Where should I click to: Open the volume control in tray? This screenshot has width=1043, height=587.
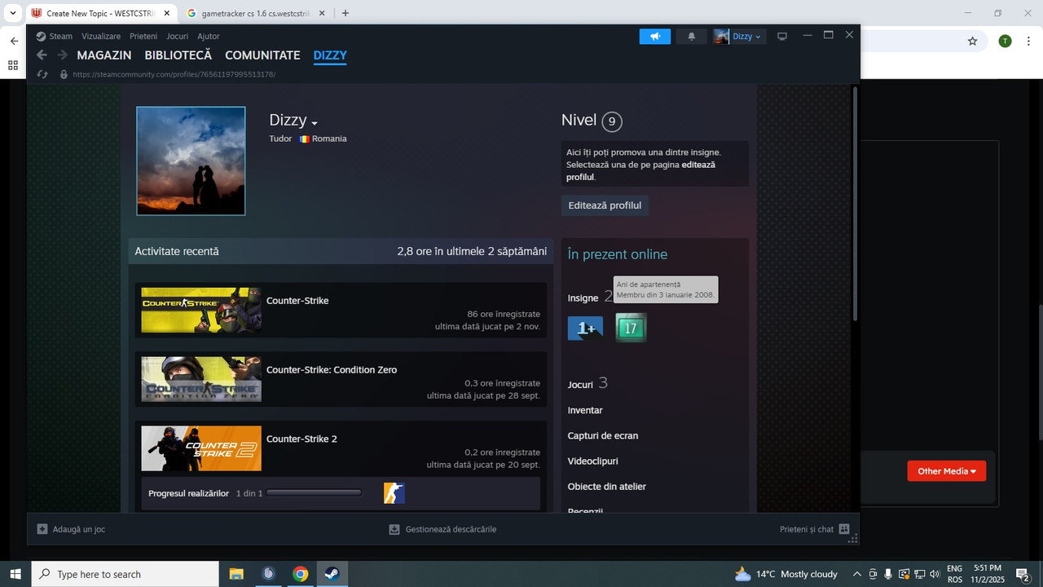[934, 574]
